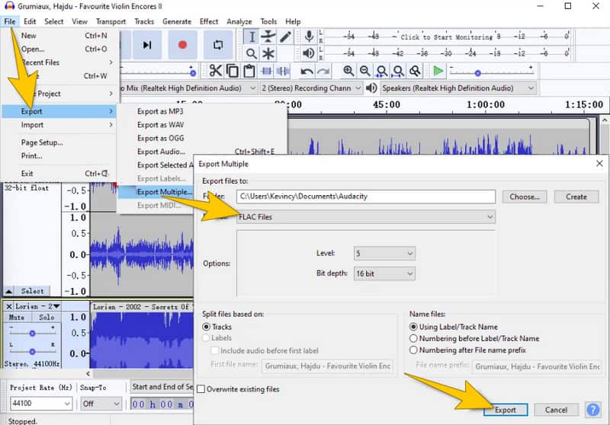Open the Snap-To Off dropdown

pyautogui.click(x=101, y=404)
